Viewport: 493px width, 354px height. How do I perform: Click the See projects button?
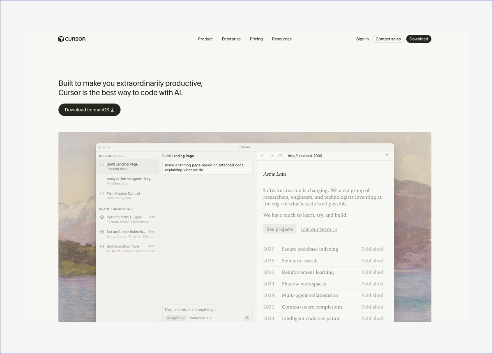click(x=280, y=229)
